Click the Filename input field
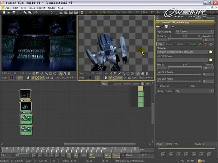Image resolution: width=218 pixels, height=163 pixels. coord(182,52)
